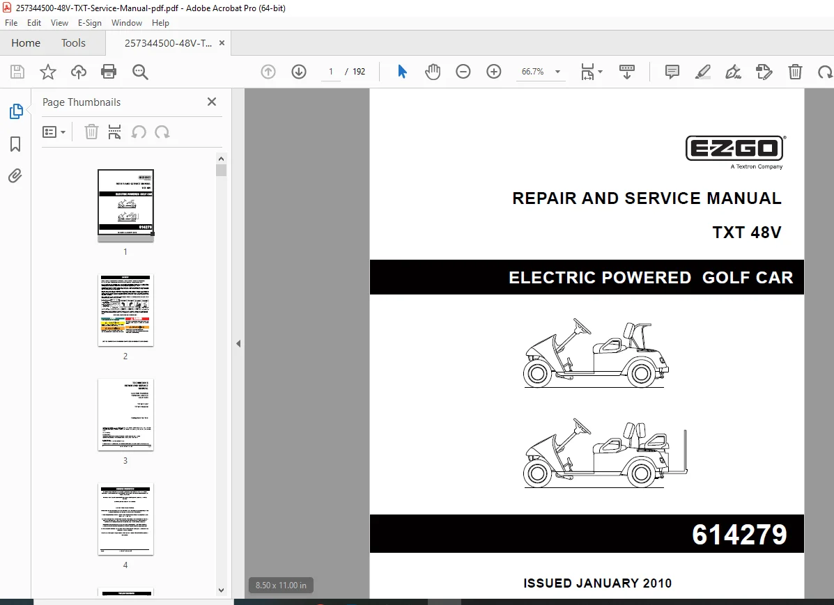
Task: Open the Attachments paperclip panel
Action: (15, 176)
